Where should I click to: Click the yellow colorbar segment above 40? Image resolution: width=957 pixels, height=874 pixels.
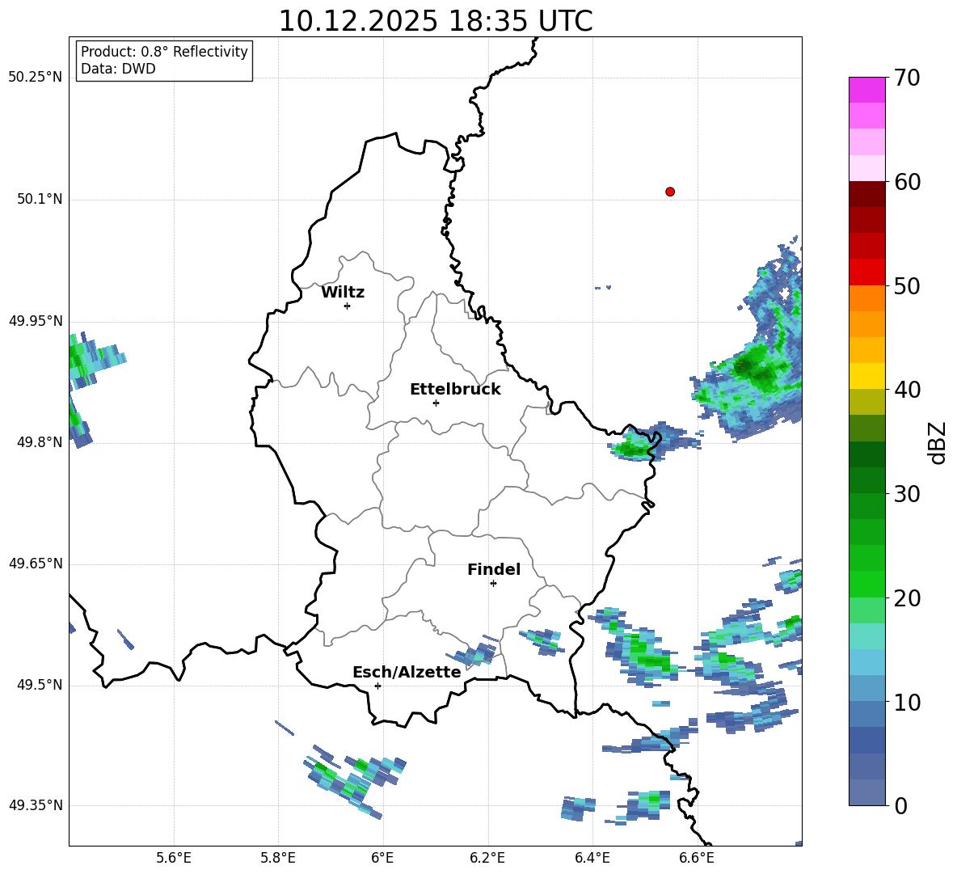coord(866,376)
